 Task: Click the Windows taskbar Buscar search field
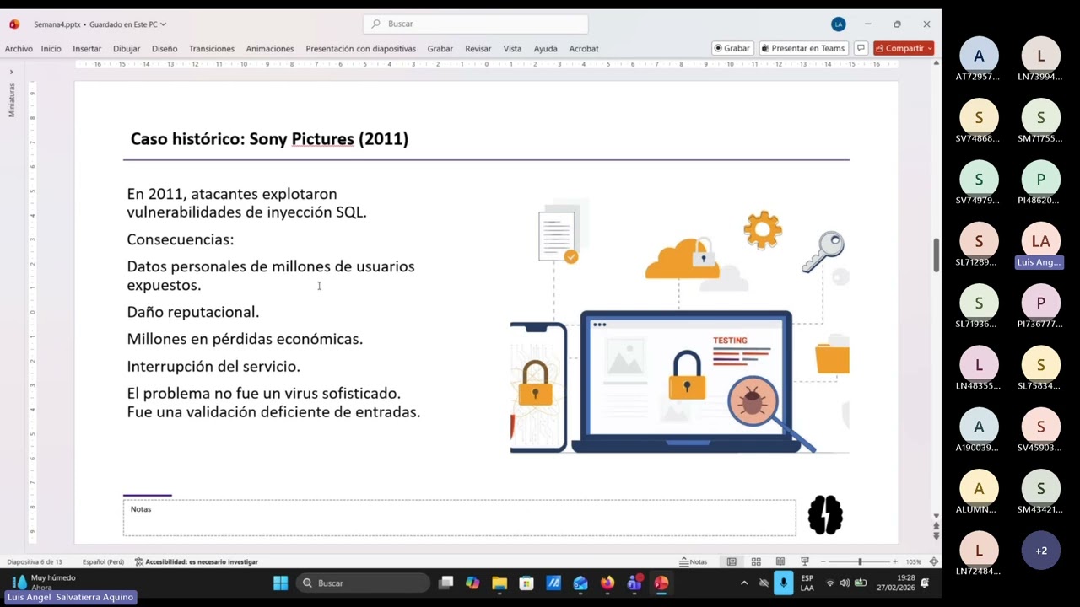coord(363,583)
